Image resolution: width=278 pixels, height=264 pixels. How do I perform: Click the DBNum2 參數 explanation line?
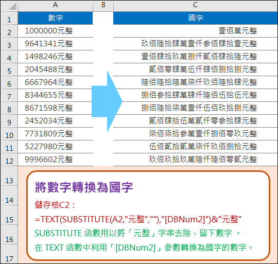tap(144, 248)
